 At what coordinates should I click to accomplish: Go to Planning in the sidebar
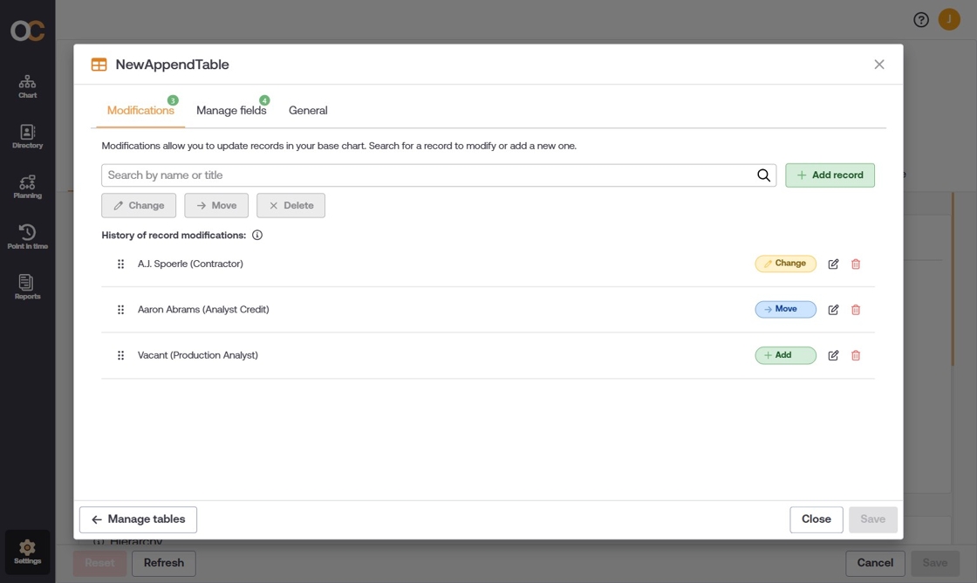tap(27, 187)
